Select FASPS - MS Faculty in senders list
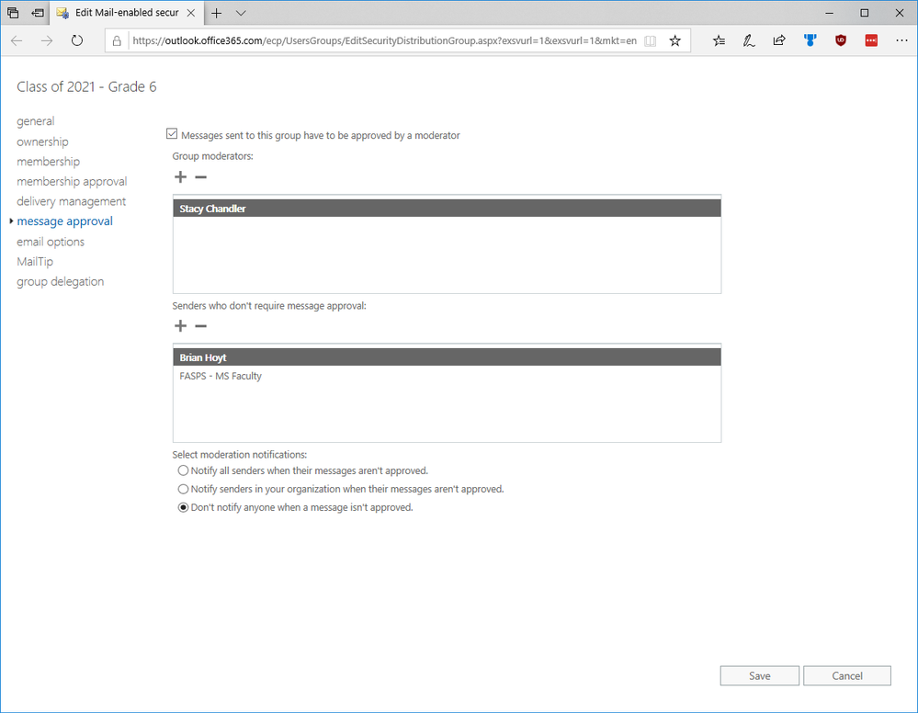Screen dimensions: 918x713 point(447,376)
